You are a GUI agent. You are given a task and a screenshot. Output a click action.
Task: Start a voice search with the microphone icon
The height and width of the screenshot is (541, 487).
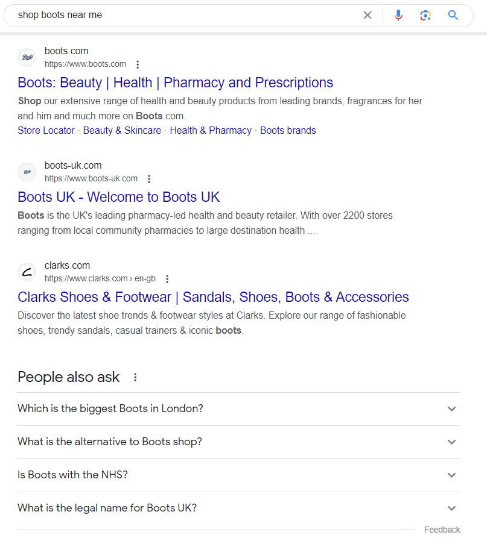pos(398,15)
